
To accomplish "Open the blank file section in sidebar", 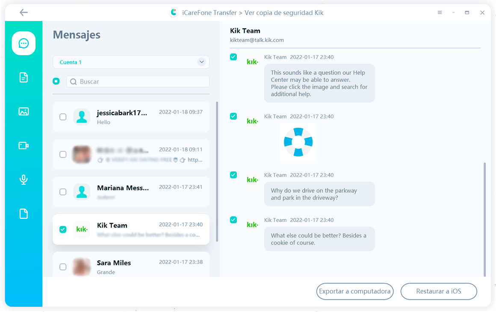I will [24, 214].
